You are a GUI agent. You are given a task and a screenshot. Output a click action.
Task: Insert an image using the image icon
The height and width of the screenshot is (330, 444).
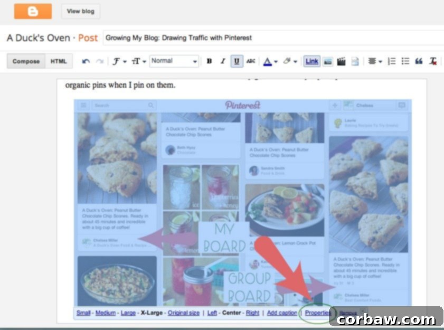click(x=328, y=61)
